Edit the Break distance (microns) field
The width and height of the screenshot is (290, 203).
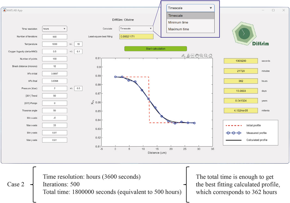pyautogui.click(x=54, y=66)
